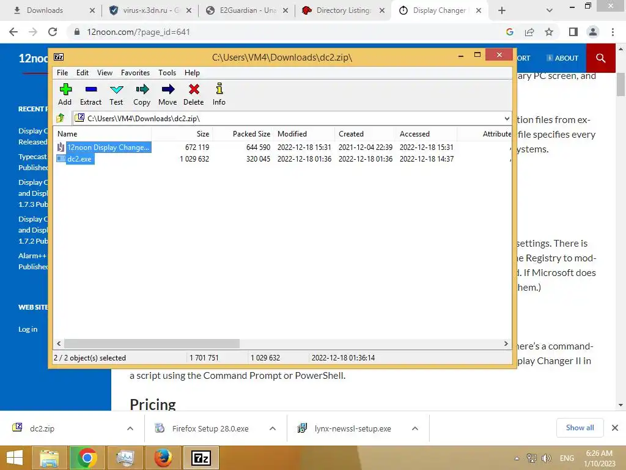626x470 pixels.
Task: Click the Copy toolbar icon
Action: (x=142, y=94)
